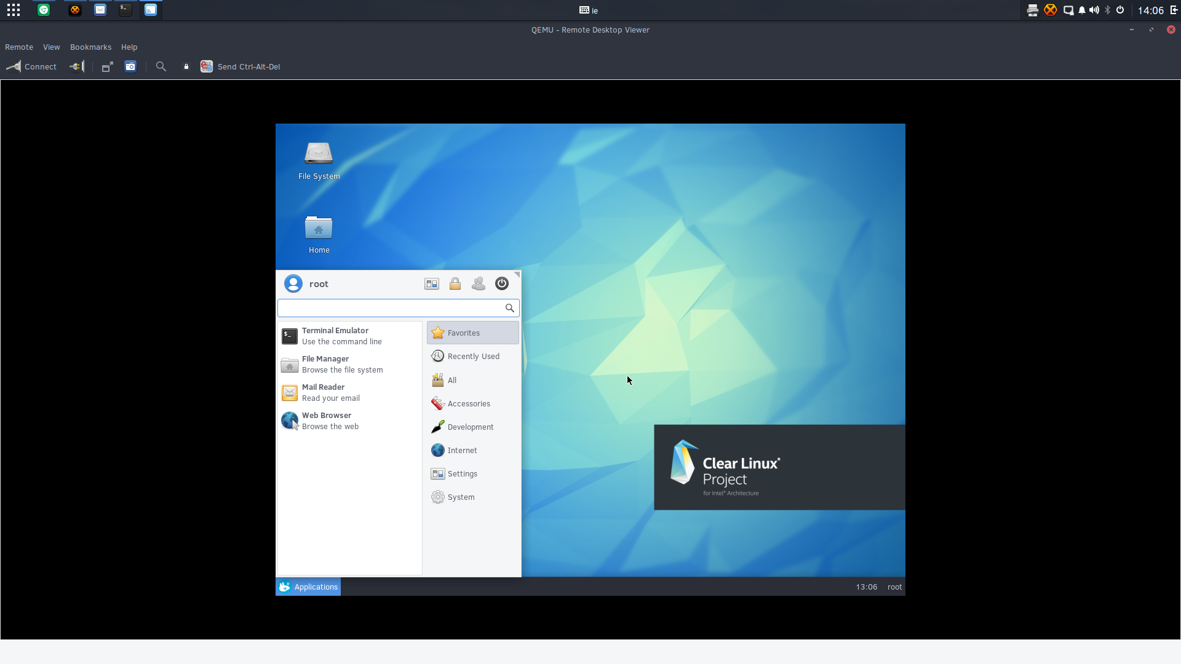Click the 13:06 guest panel clock

pyautogui.click(x=866, y=587)
